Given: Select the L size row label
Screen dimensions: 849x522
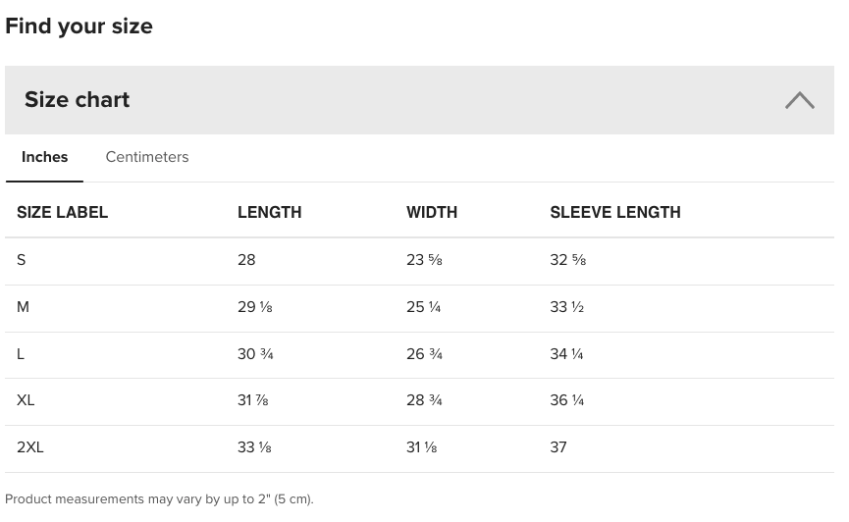Looking at the screenshot, I should coord(21,354).
